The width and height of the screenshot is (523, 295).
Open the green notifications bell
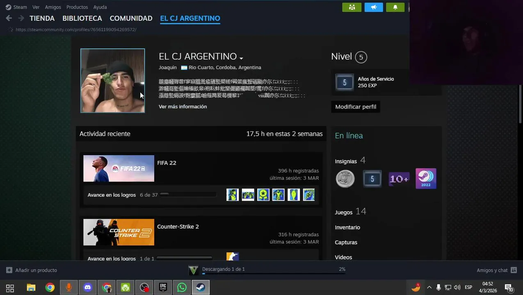point(395,7)
